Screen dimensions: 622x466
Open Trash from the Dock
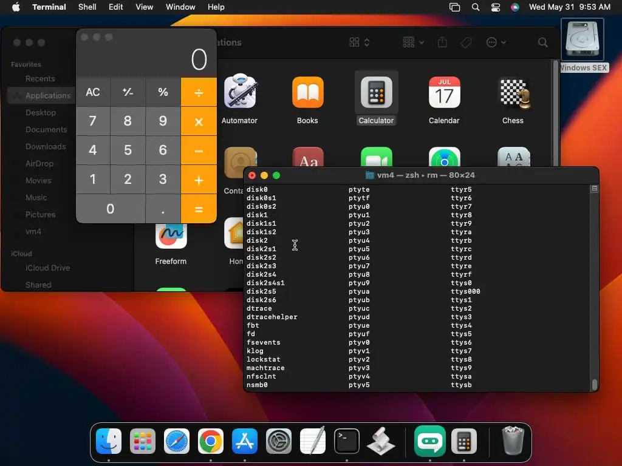[x=513, y=441]
